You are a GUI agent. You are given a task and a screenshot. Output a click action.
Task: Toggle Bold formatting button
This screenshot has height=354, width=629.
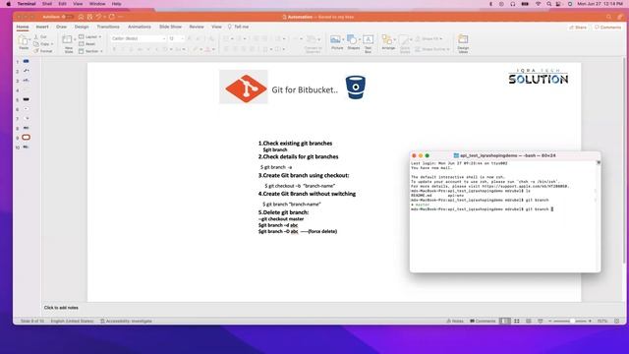click(114, 49)
